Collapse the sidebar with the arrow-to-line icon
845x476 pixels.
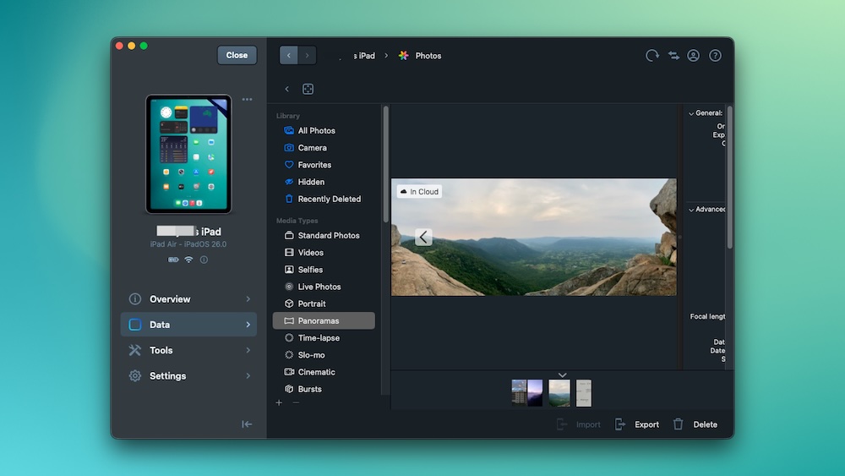[247, 424]
